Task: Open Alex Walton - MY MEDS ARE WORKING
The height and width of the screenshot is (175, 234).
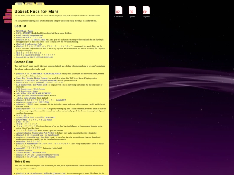Action: coord(34,93)
